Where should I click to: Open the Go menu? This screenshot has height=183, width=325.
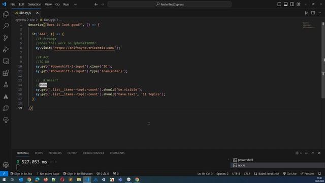57,4
